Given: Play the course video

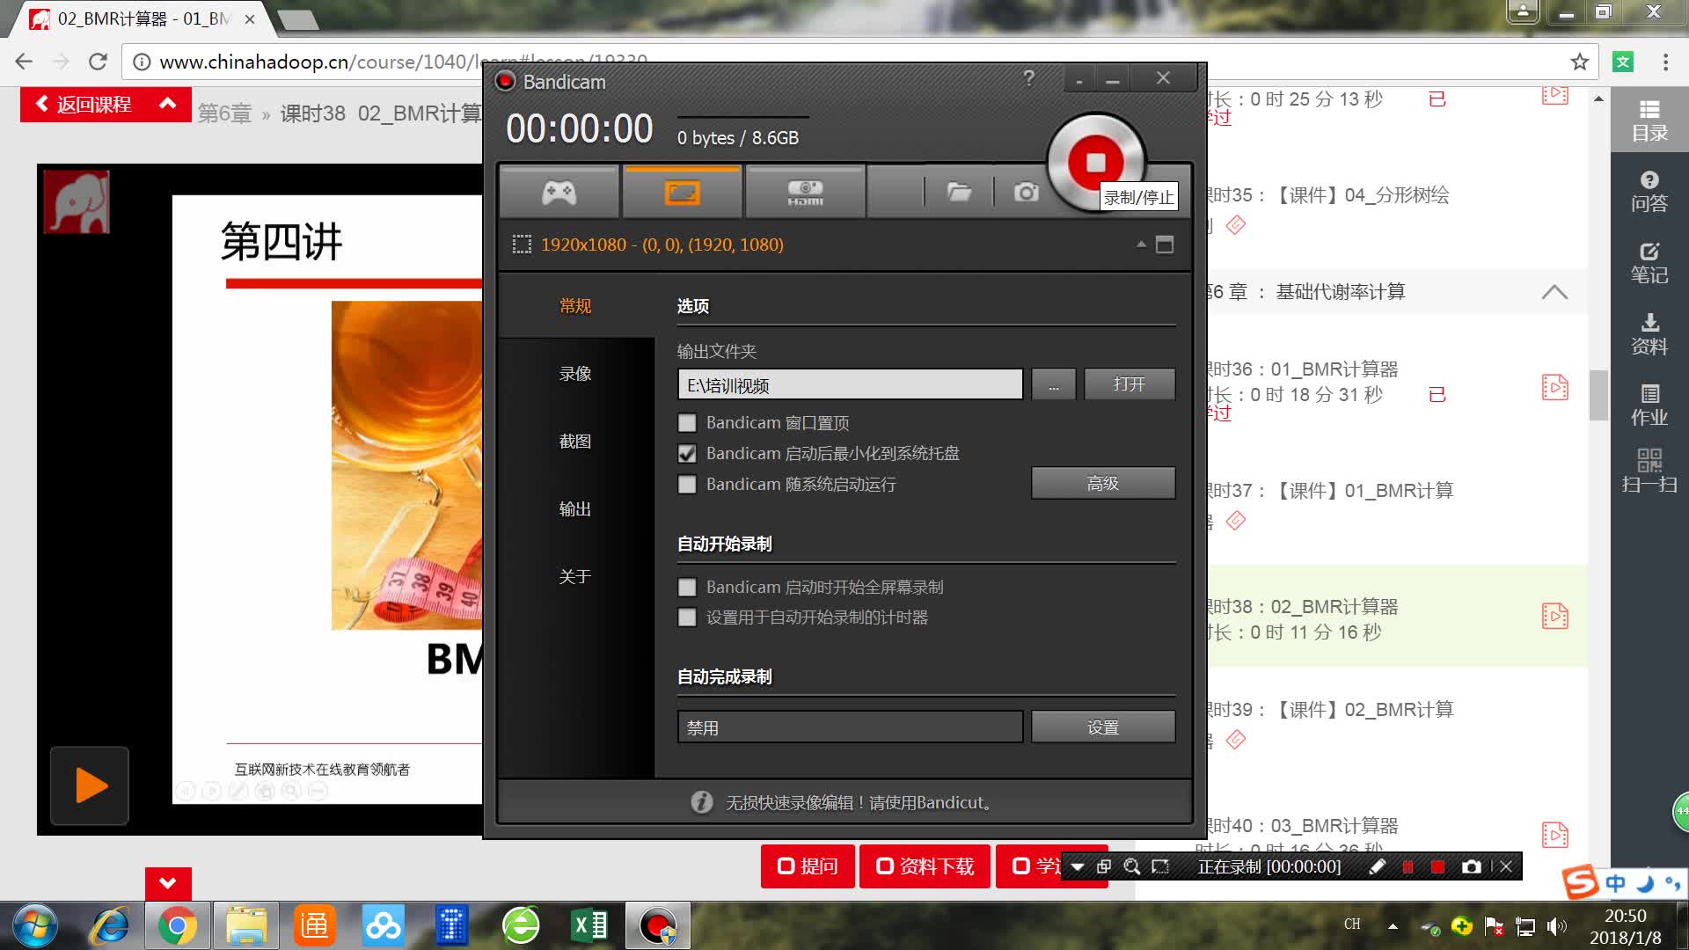Looking at the screenshot, I should click(90, 786).
